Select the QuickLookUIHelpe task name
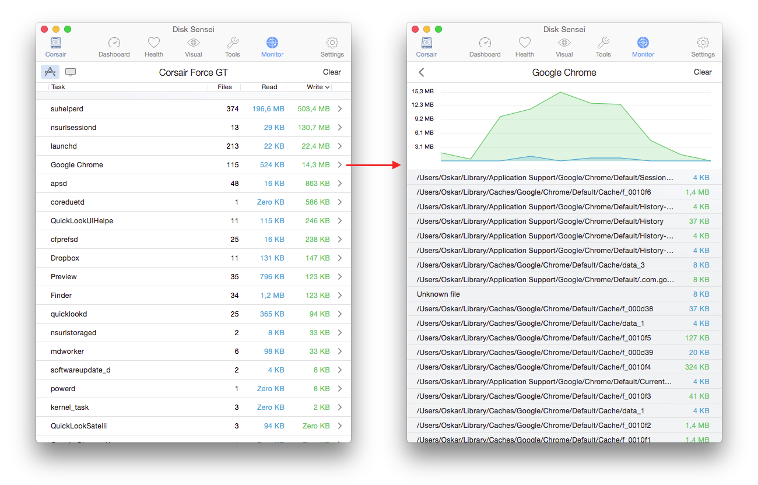Screen dimensions: 758x485 pos(82,221)
